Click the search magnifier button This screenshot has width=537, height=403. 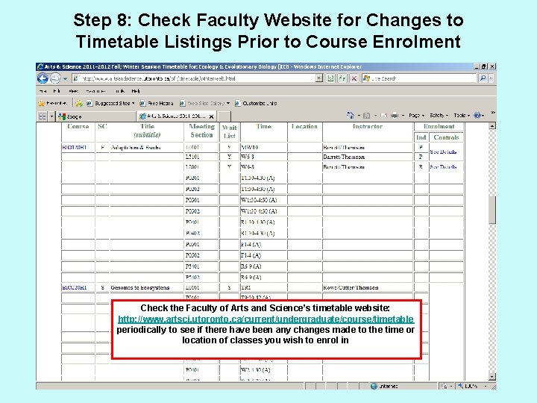coord(483,78)
